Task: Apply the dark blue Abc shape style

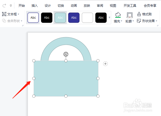Action: pyautogui.click(x=74, y=18)
